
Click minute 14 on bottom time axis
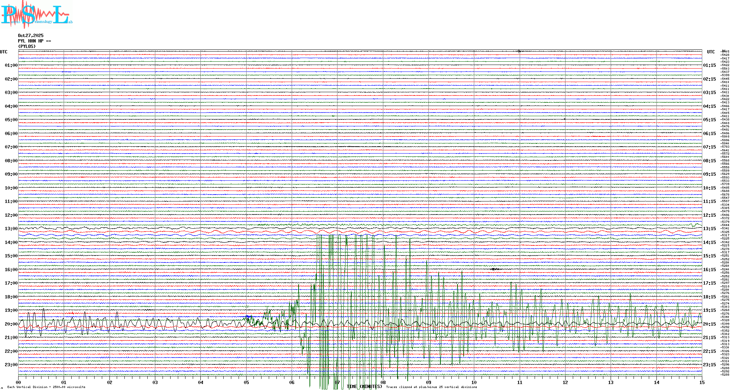(x=656, y=382)
